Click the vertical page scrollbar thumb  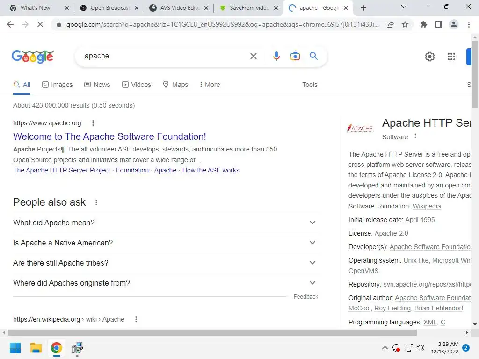point(475,75)
